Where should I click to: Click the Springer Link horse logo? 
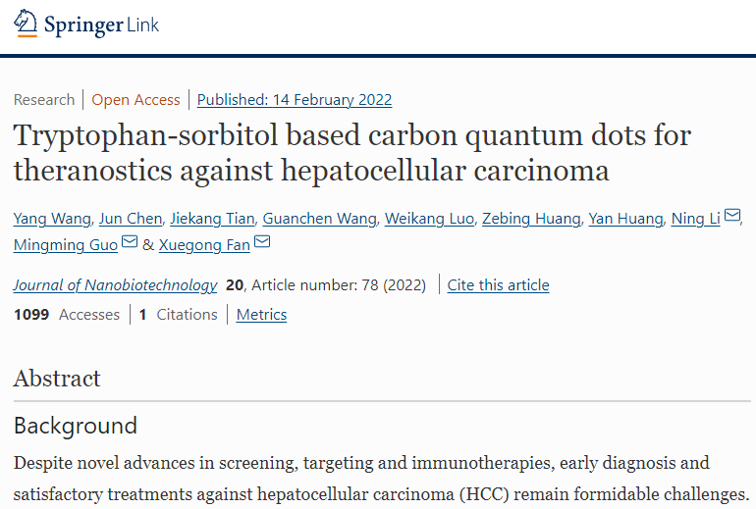pyautogui.click(x=27, y=25)
